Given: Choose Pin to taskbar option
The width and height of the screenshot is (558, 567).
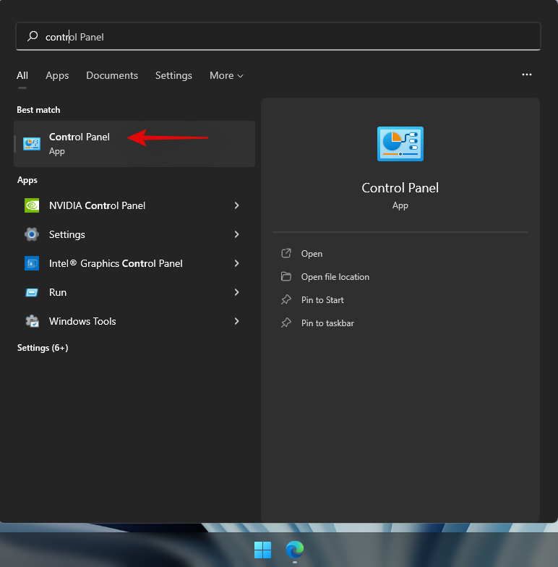Looking at the screenshot, I should (x=327, y=323).
